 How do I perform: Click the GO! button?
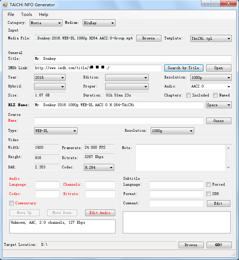point(219,245)
